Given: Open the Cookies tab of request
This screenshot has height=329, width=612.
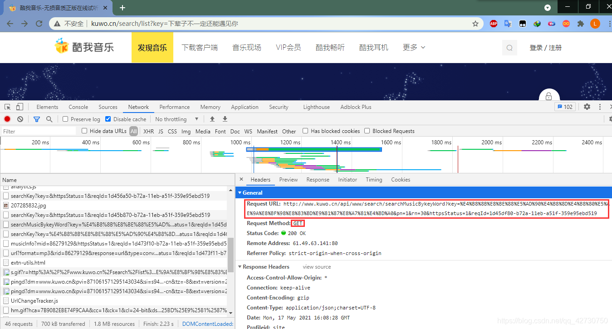Looking at the screenshot, I should click(x=401, y=180).
